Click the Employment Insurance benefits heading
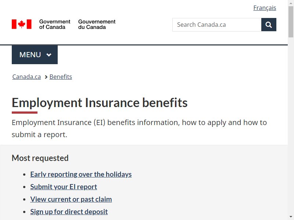The height and width of the screenshot is (220, 294). coord(100,103)
